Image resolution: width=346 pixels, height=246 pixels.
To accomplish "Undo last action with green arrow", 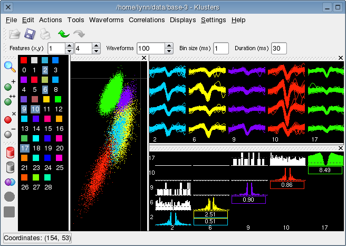I will pos(64,34).
